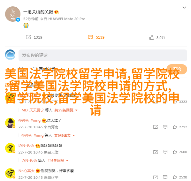Open 一念关山的关微 profile name
Image resolution: width=191 pixels, height=181 pixels.
pyautogui.click(x=38, y=12)
